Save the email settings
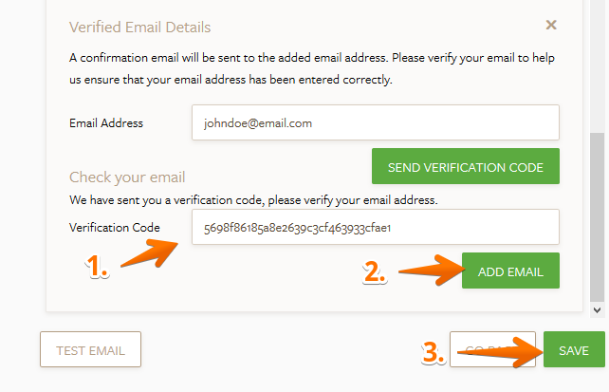The width and height of the screenshot is (609, 392). [573, 350]
